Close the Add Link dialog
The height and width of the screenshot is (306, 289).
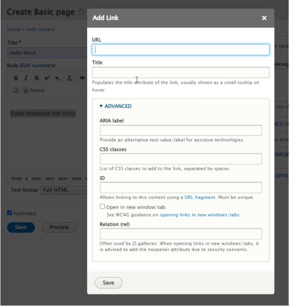(264, 18)
